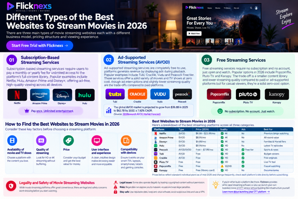Click the Kanopy row platform name

click(x=163, y=170)
